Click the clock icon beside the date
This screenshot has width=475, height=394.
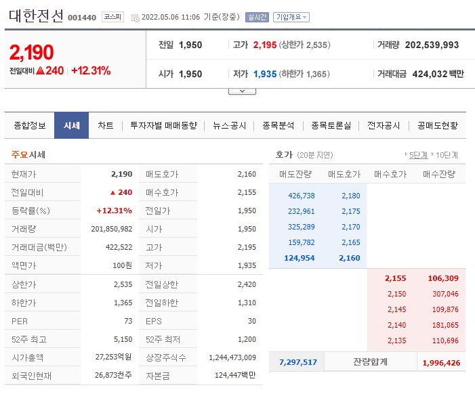[x=135, y=18]
